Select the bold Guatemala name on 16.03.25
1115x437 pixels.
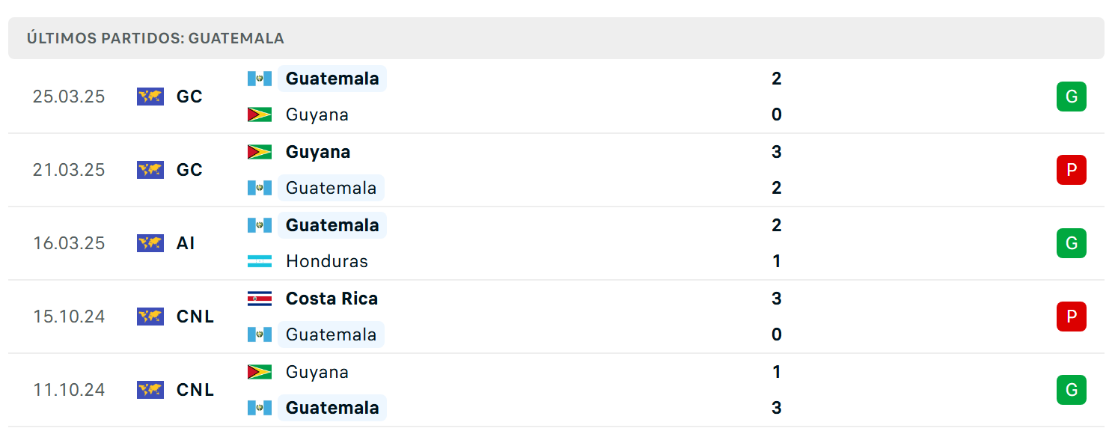[x=332, y=225]
